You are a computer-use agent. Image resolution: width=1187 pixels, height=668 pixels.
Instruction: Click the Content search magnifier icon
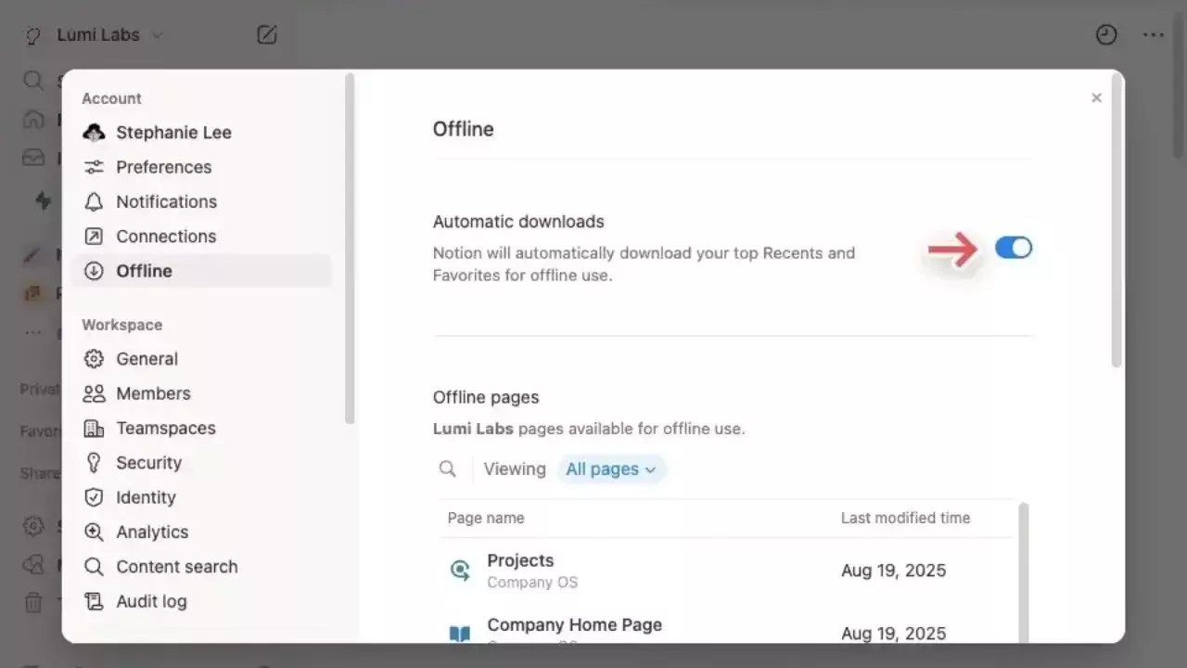pyautogui.click(x=94, y=567)
